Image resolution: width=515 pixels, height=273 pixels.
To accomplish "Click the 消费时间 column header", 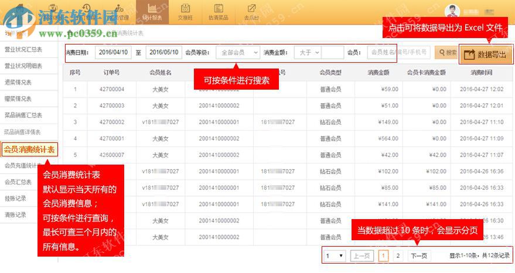I will 482,73.
